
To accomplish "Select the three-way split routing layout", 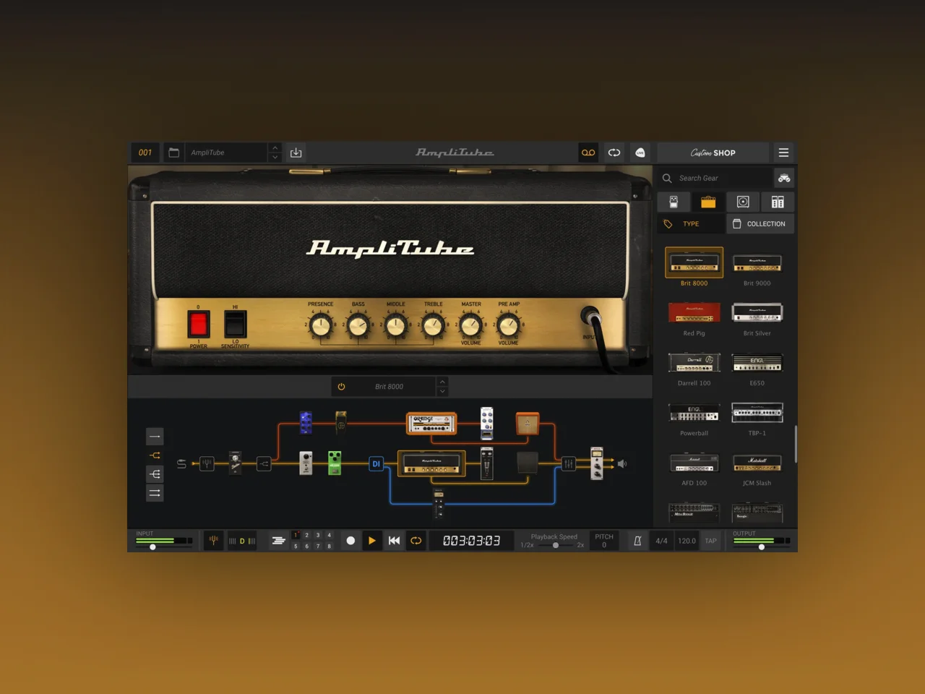I will point(155,474).
